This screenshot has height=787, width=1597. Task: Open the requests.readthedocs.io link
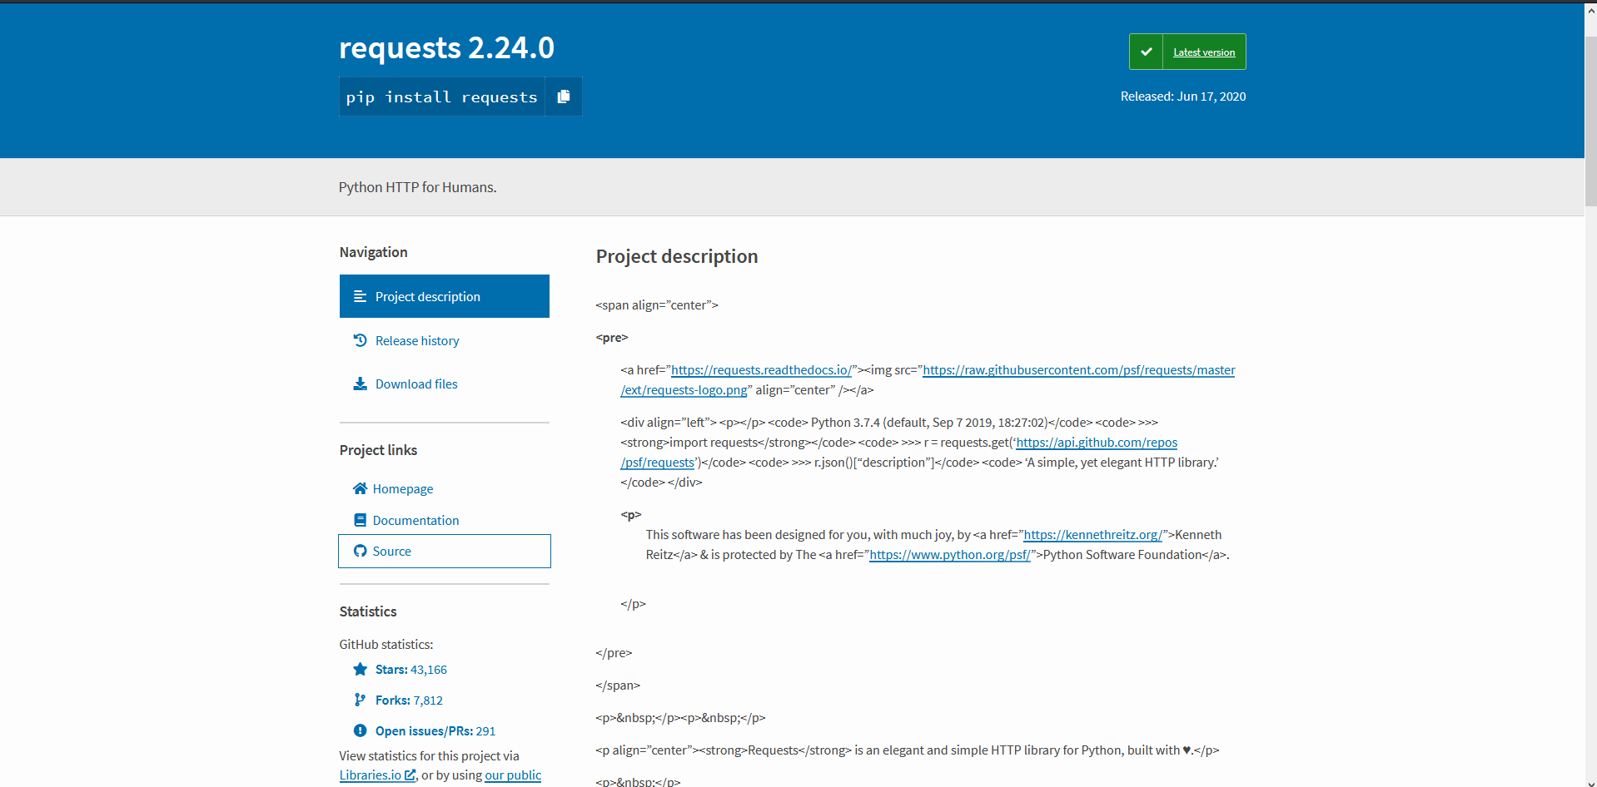click(x=761, y=369)
